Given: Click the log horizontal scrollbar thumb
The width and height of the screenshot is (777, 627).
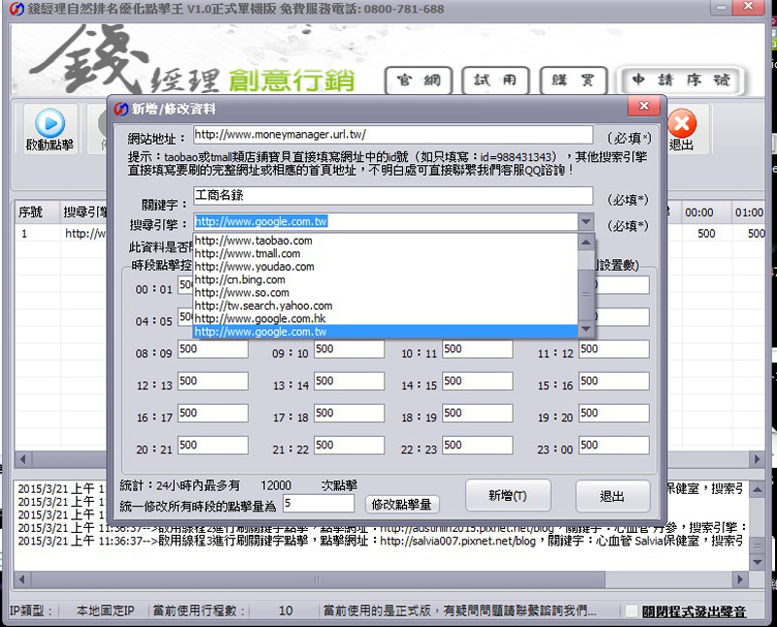Looking at the screenshot, I should pos(318,579).
